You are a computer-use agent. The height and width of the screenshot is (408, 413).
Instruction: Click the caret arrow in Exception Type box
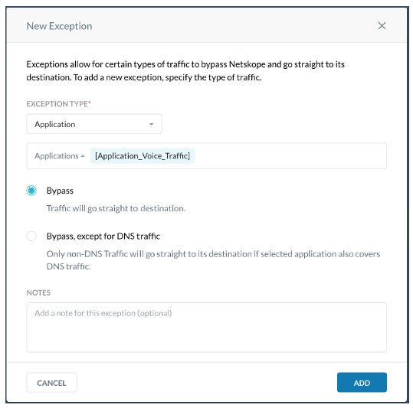151,124
